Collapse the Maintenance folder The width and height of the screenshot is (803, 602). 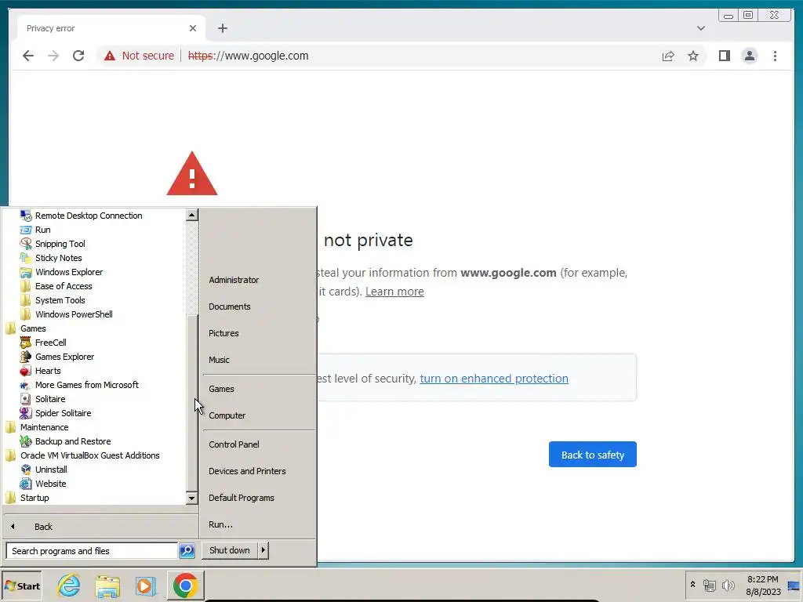[x=44, y=427]
